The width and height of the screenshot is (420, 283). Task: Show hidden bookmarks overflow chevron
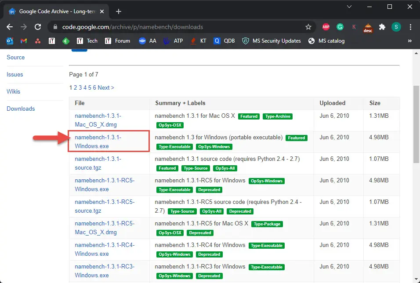tap(409, 41)
